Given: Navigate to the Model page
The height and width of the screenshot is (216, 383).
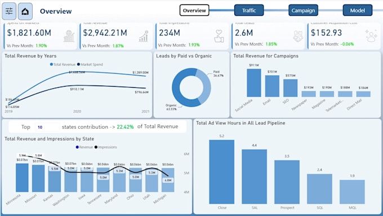Looking at the screenshot, I should [358, 10].
